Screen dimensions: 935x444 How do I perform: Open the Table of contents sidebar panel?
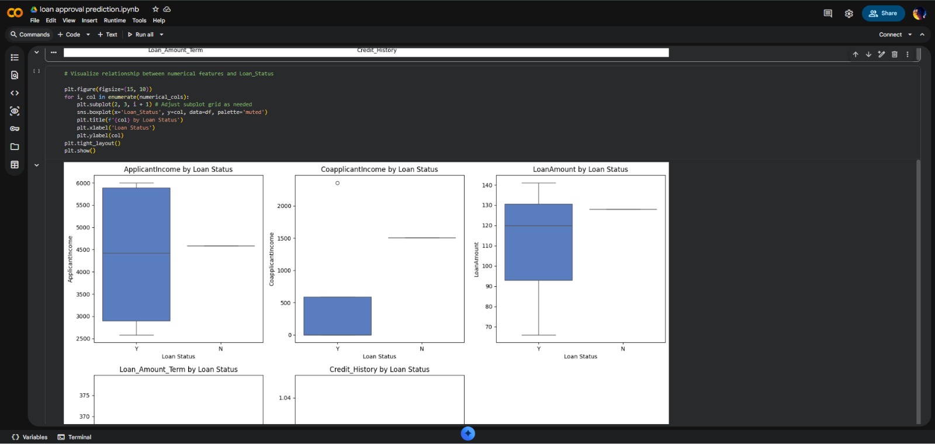pyautogui.click(x=15, y=57)
